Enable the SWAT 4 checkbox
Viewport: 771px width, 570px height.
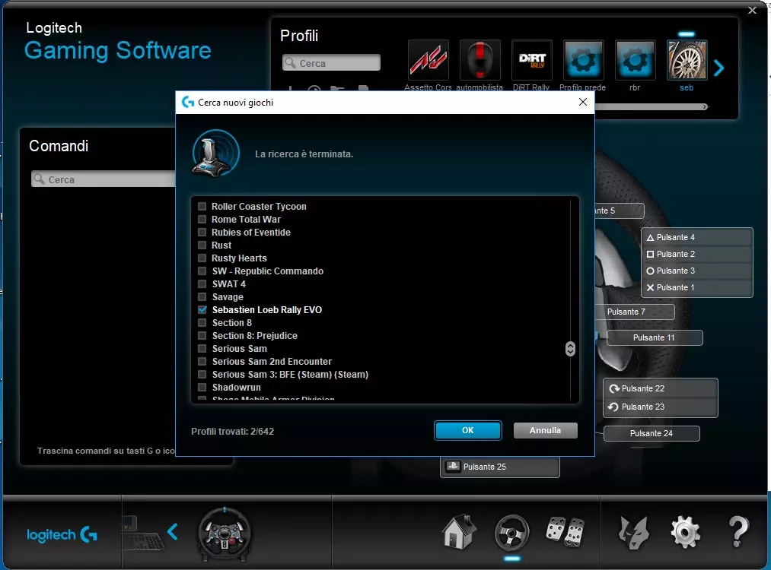202,283
